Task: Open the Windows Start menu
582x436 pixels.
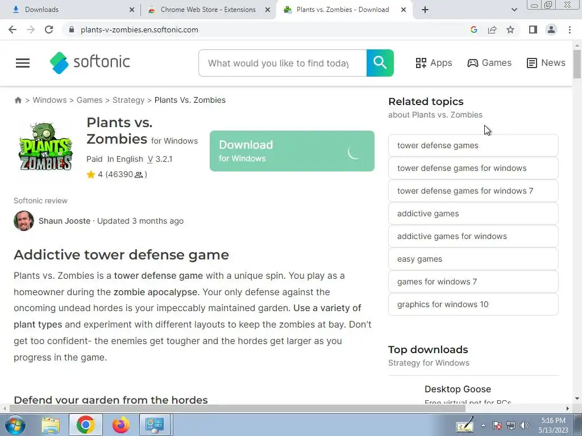Action: 15,425
